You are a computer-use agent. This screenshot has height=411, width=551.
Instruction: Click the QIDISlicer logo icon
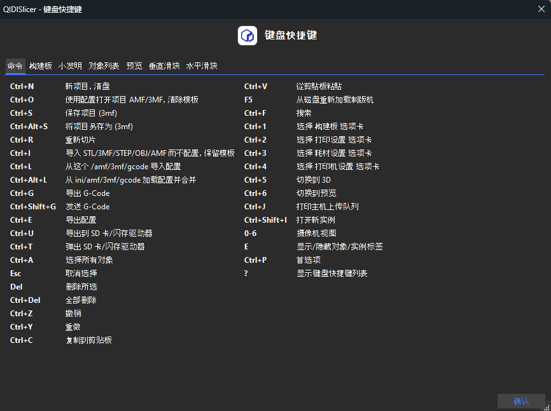[x=248, y=36]
